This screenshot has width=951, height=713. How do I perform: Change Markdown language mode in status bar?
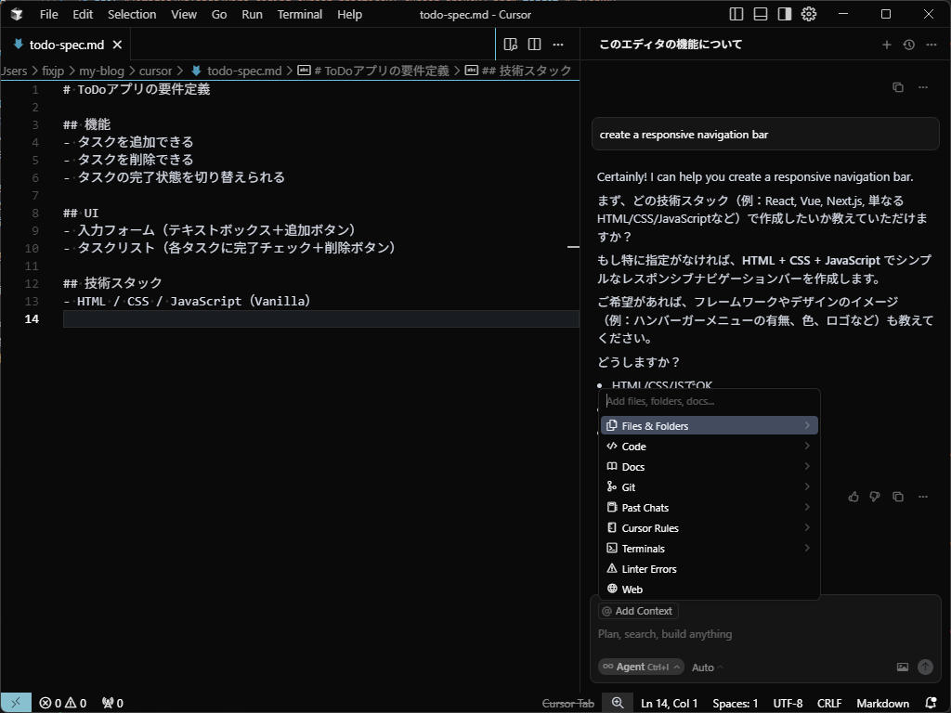(x=882, y=703)
